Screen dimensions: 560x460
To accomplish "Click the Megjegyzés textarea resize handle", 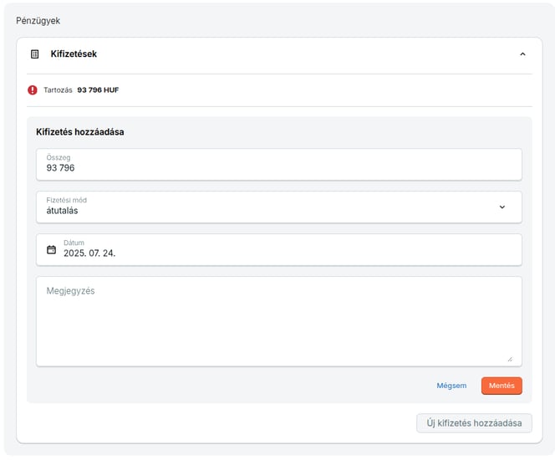I will [x=510, y=358].
